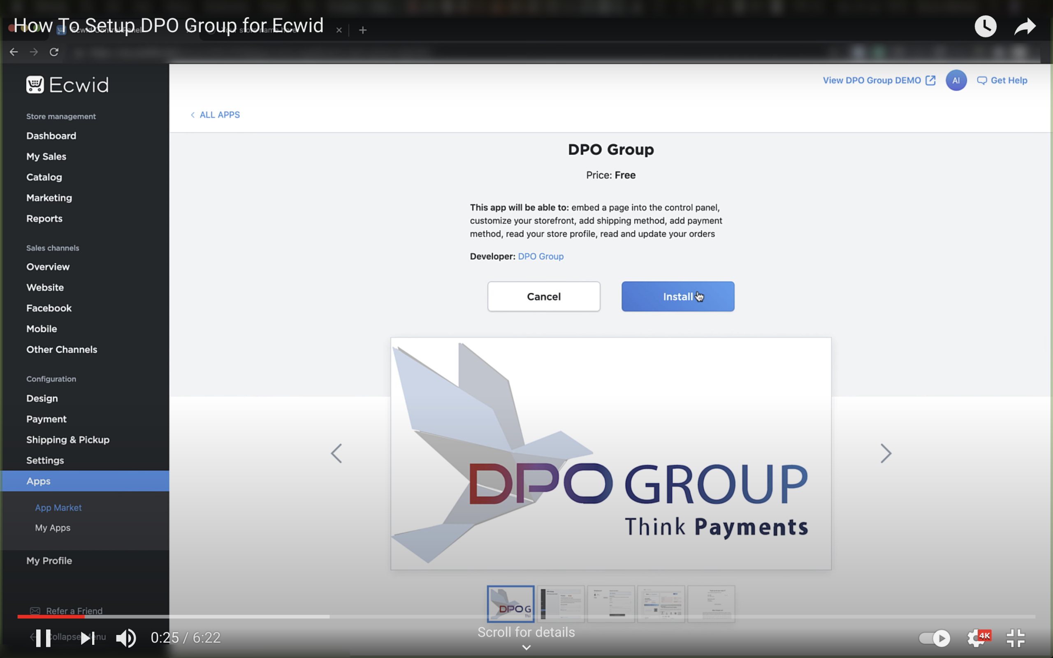1053x658 pixels.
Task: Click the next arrow on image carousel
Action: click(885, 453)
